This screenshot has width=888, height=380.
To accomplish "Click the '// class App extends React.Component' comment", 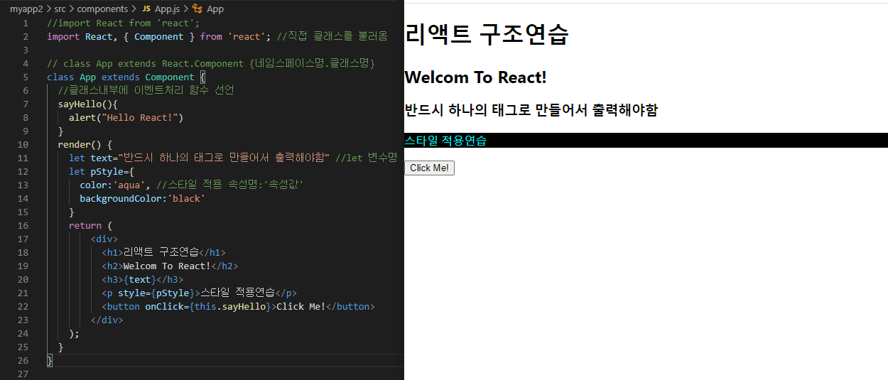I will (210, 63).
